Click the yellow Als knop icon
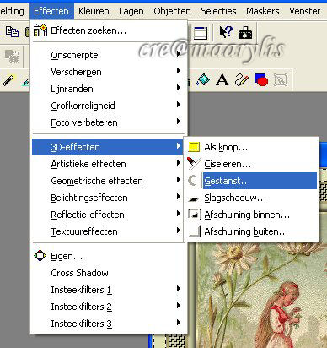327x348 pixels. [x=194, y=147]
